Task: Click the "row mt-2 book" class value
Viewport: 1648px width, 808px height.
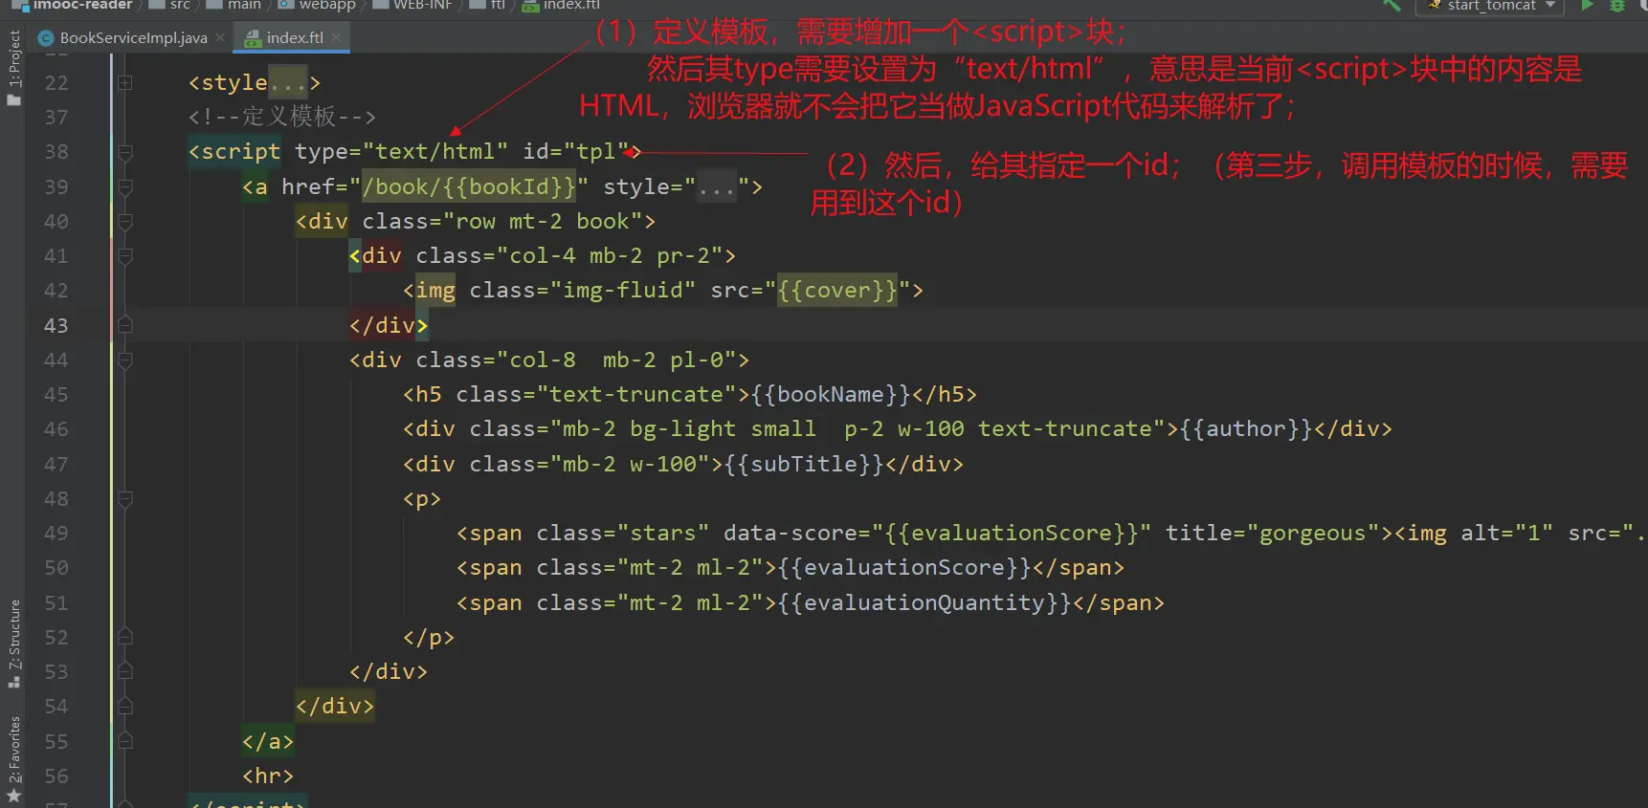Action: pos(544,221)
